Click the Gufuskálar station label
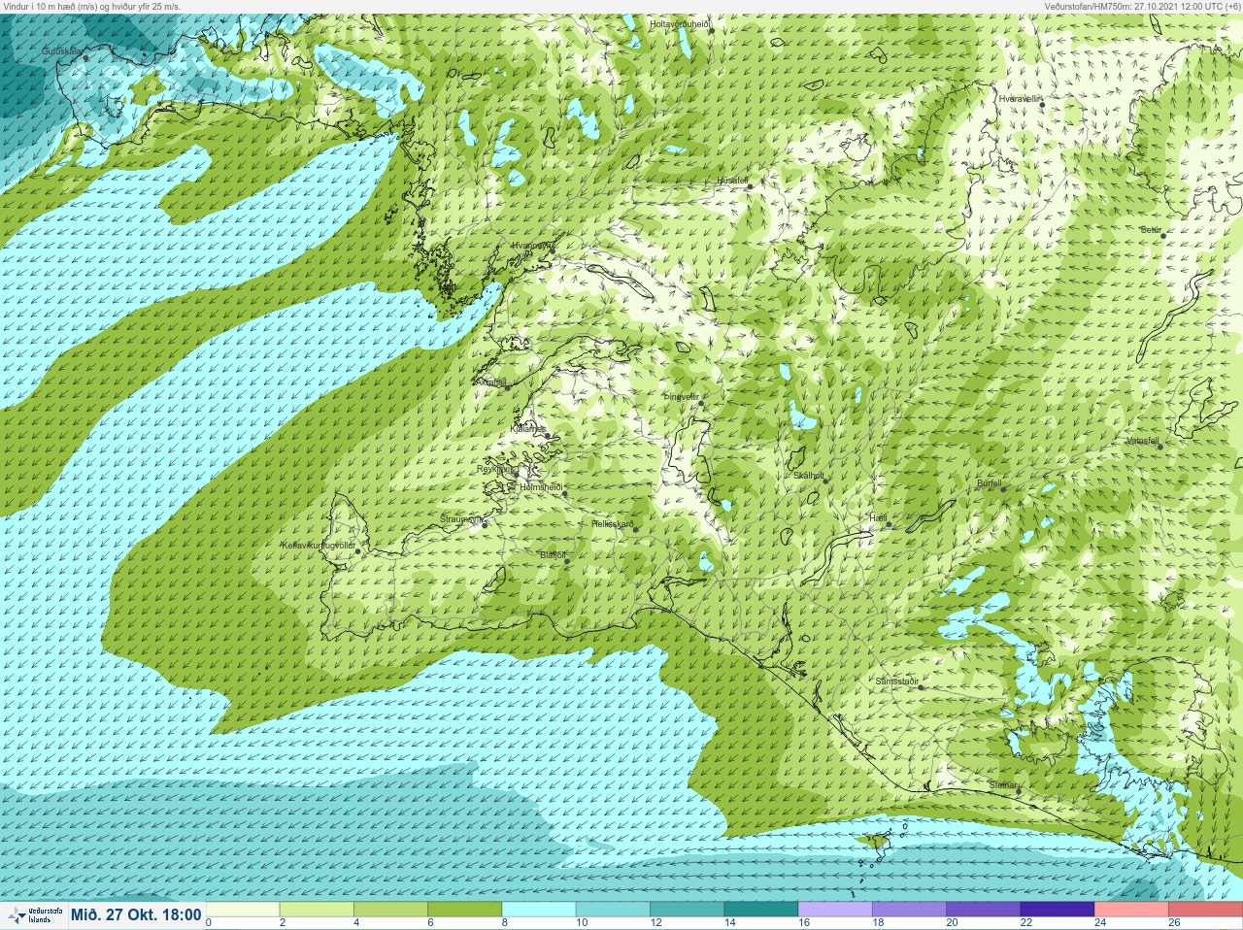This screenshot has width=1243, height=930. coord(63,51)
